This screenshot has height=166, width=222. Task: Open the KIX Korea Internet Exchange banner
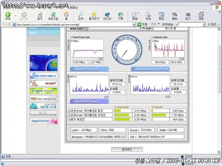pyautogui.click(x=44, y=113)
